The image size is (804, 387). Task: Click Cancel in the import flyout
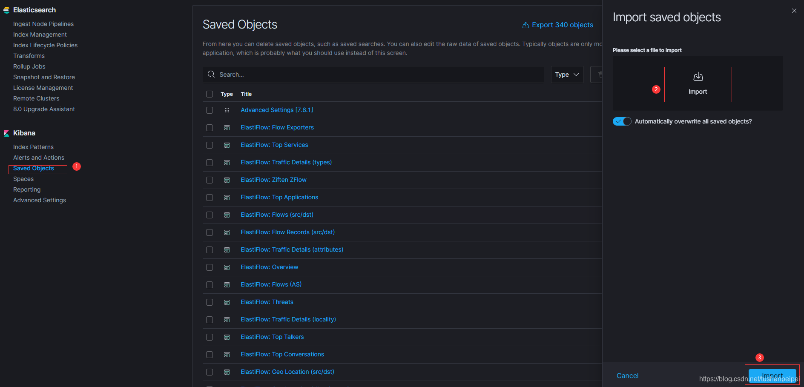click(x=627, y=376)
